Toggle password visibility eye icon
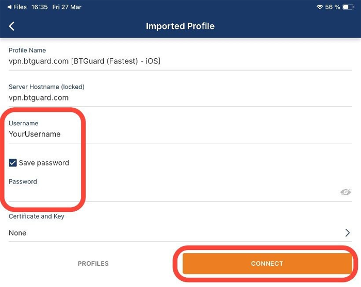Image resolution: width=361 pixels, height=287 pixels. pos(345,192)
